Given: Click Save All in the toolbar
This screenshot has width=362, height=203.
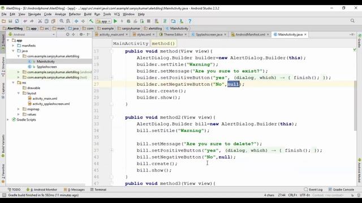Looking at the screenshot, I should point(10,21).
